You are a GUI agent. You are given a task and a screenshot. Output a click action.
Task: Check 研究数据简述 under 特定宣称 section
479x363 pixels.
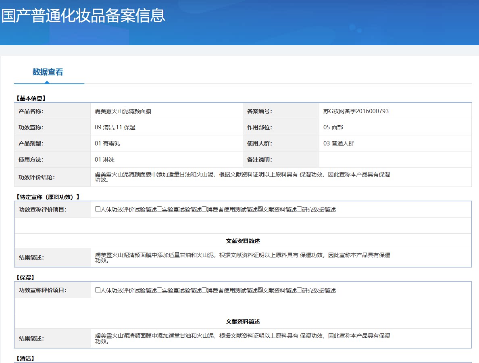[299, 209]
